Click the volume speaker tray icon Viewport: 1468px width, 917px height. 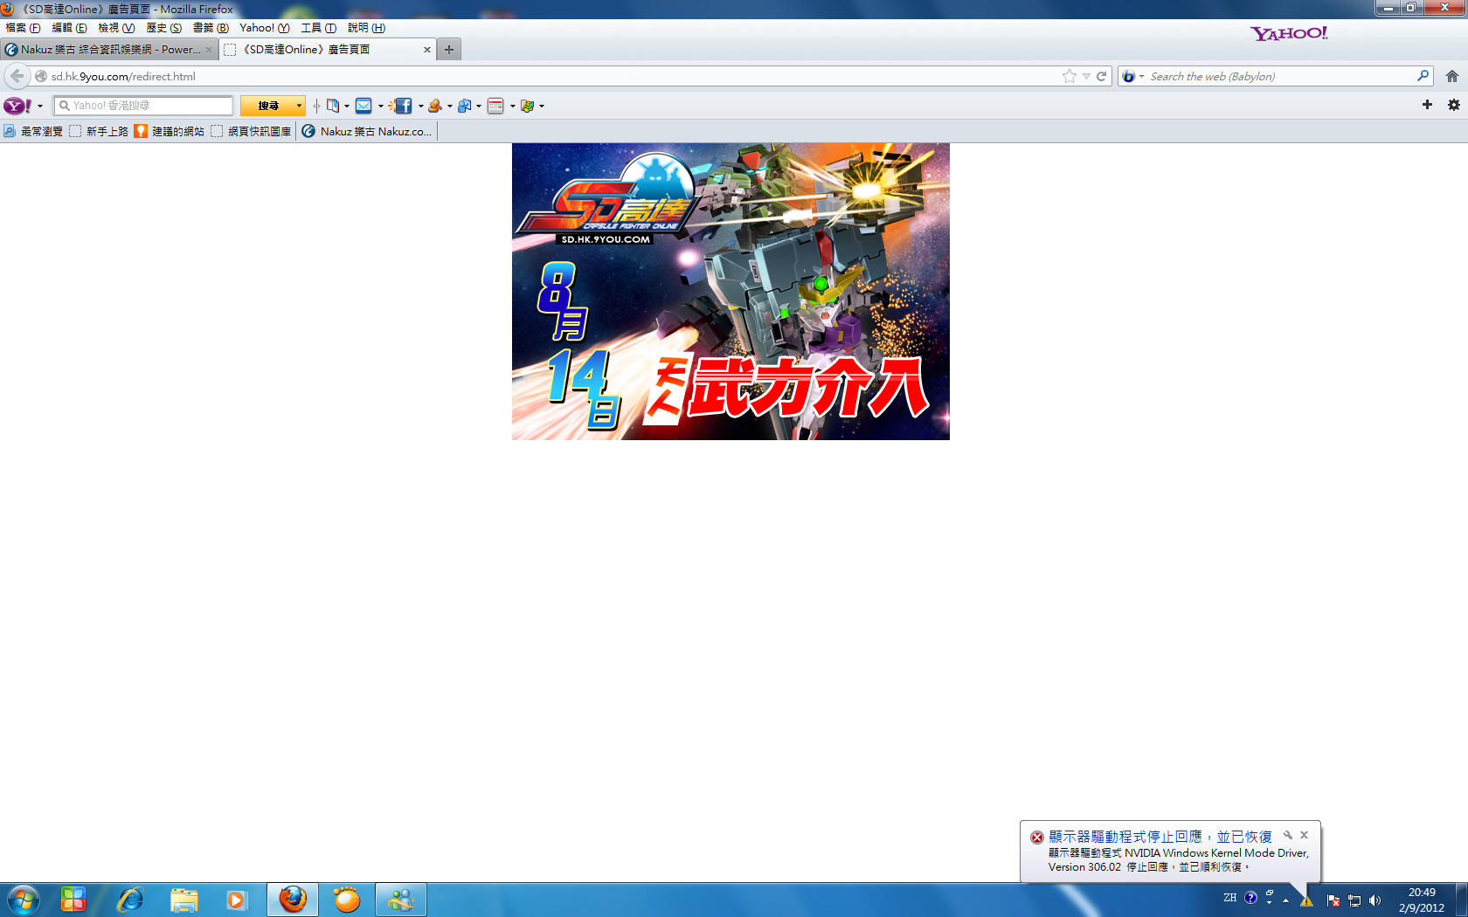point(1375,900)
